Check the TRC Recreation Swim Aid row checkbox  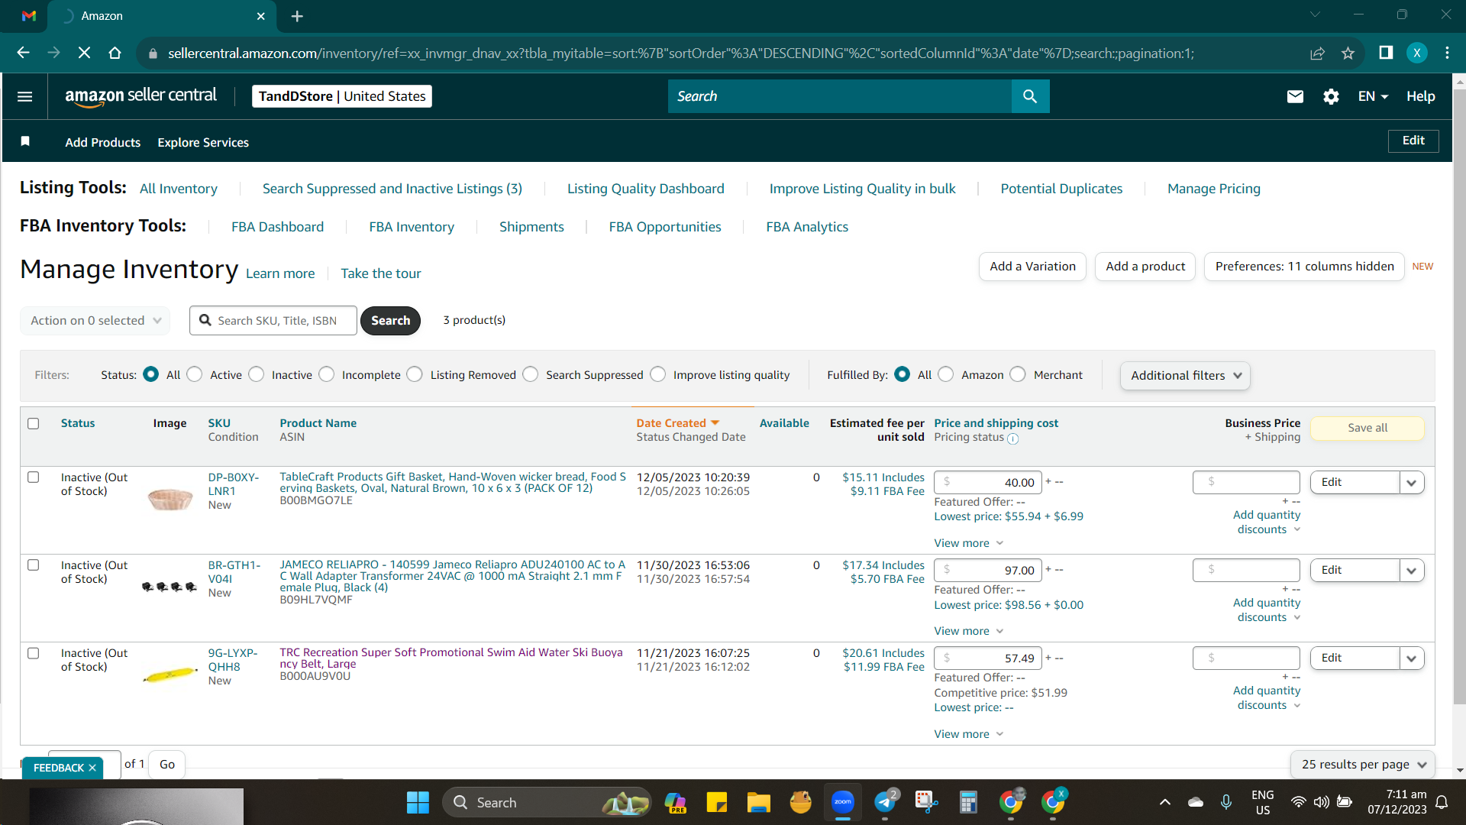click(34, 653)
